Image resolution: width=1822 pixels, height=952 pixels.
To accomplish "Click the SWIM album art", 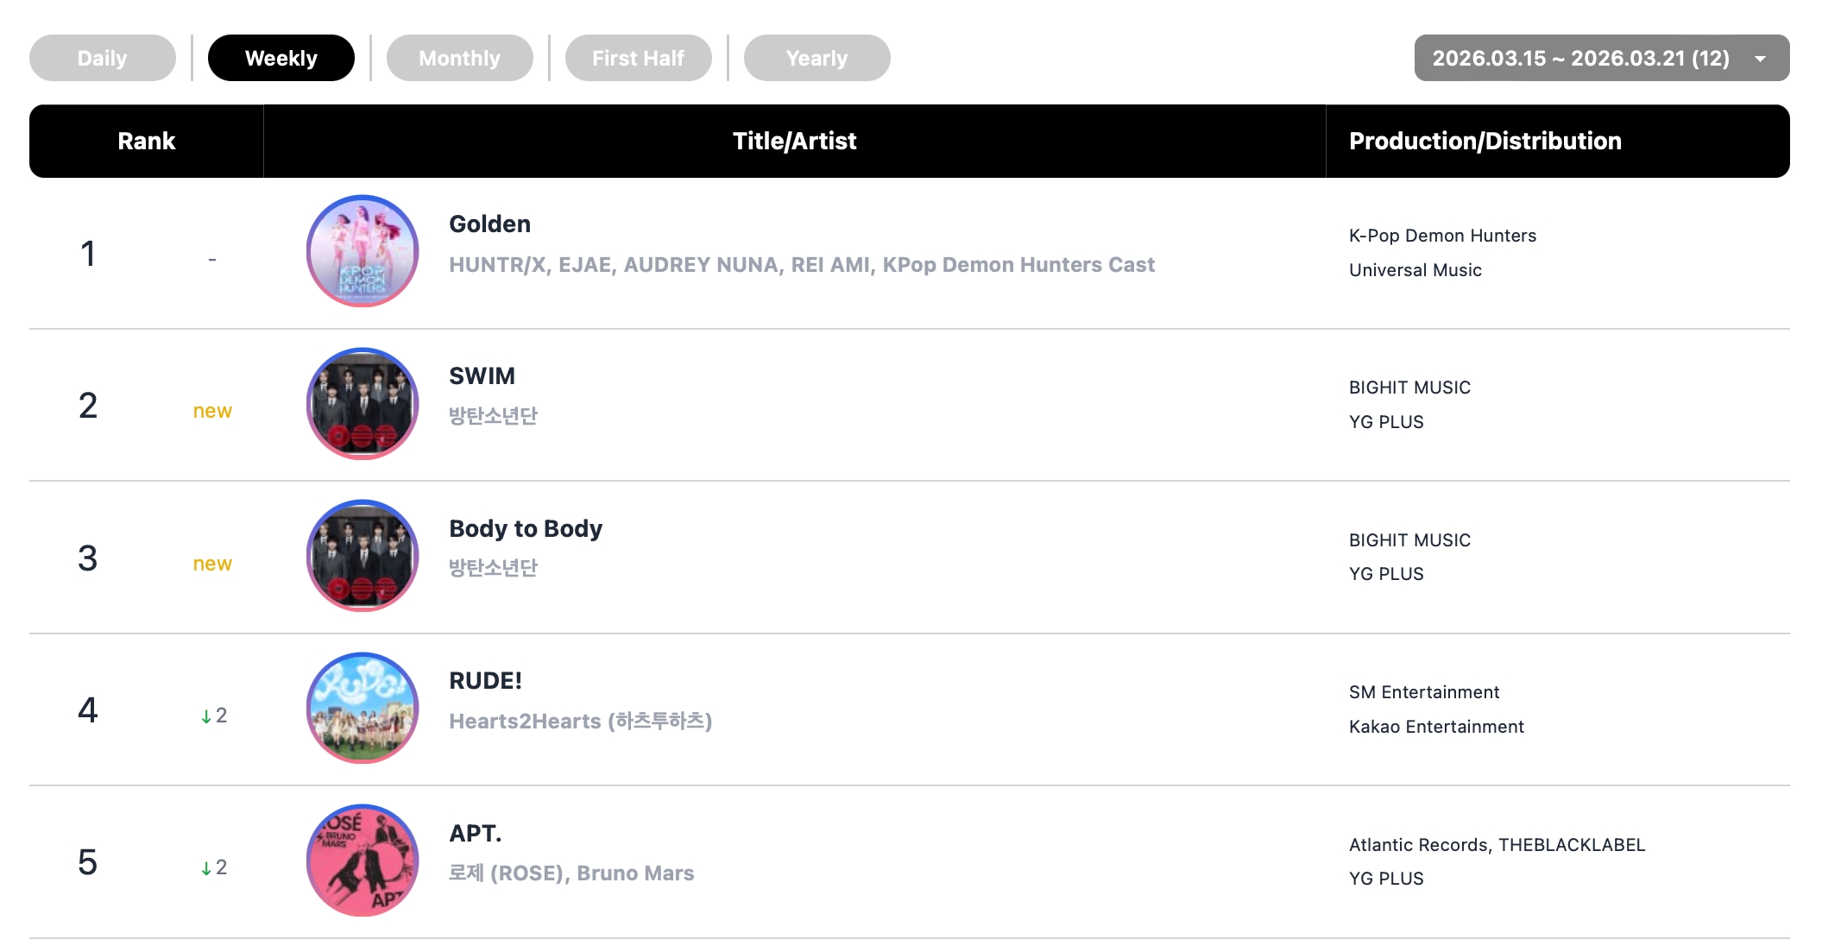I will click(x=363, y=404).
